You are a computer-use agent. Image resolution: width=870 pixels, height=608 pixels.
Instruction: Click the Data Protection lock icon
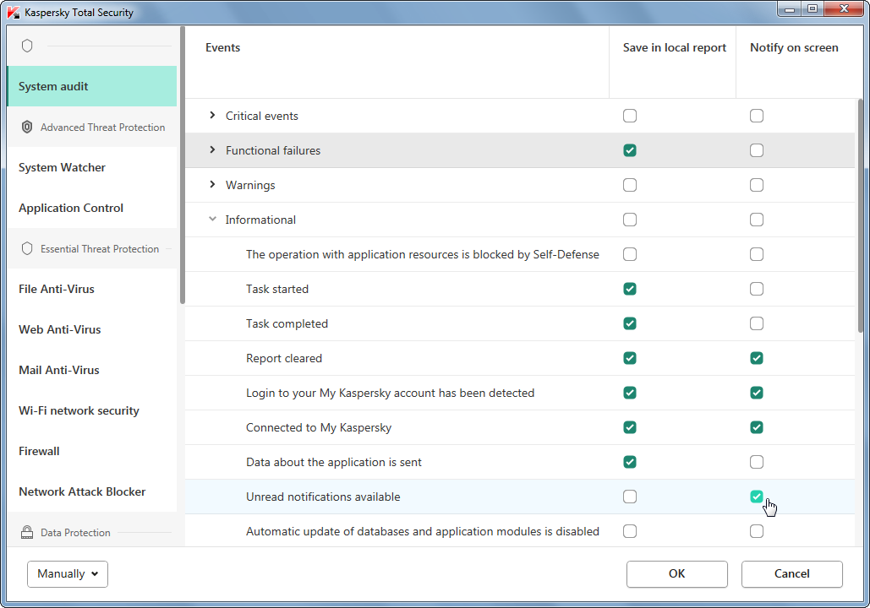click(27, 532)
